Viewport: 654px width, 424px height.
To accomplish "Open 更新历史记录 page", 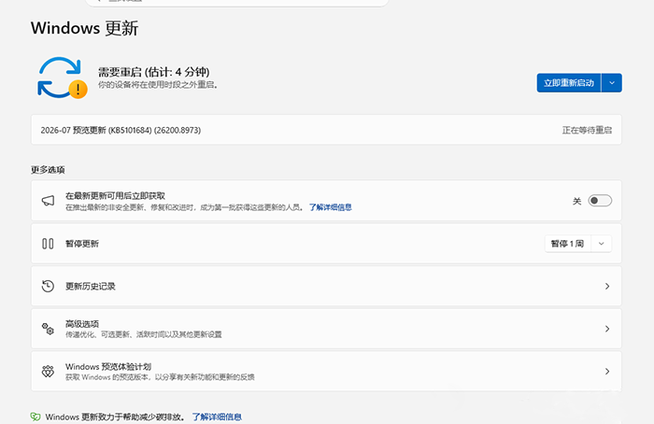I will (326, 286).
